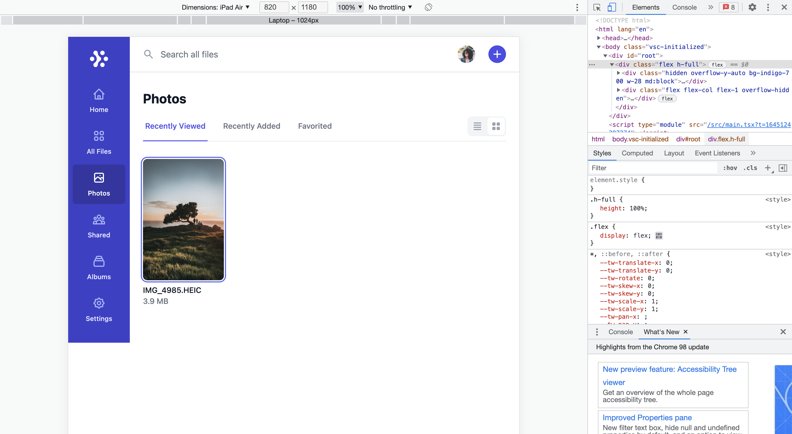Viewport: 792px width, 434px height.
Task: Open the IMG_4985.HEIC photo thumbnail
Action: click(x=183, y=220)
